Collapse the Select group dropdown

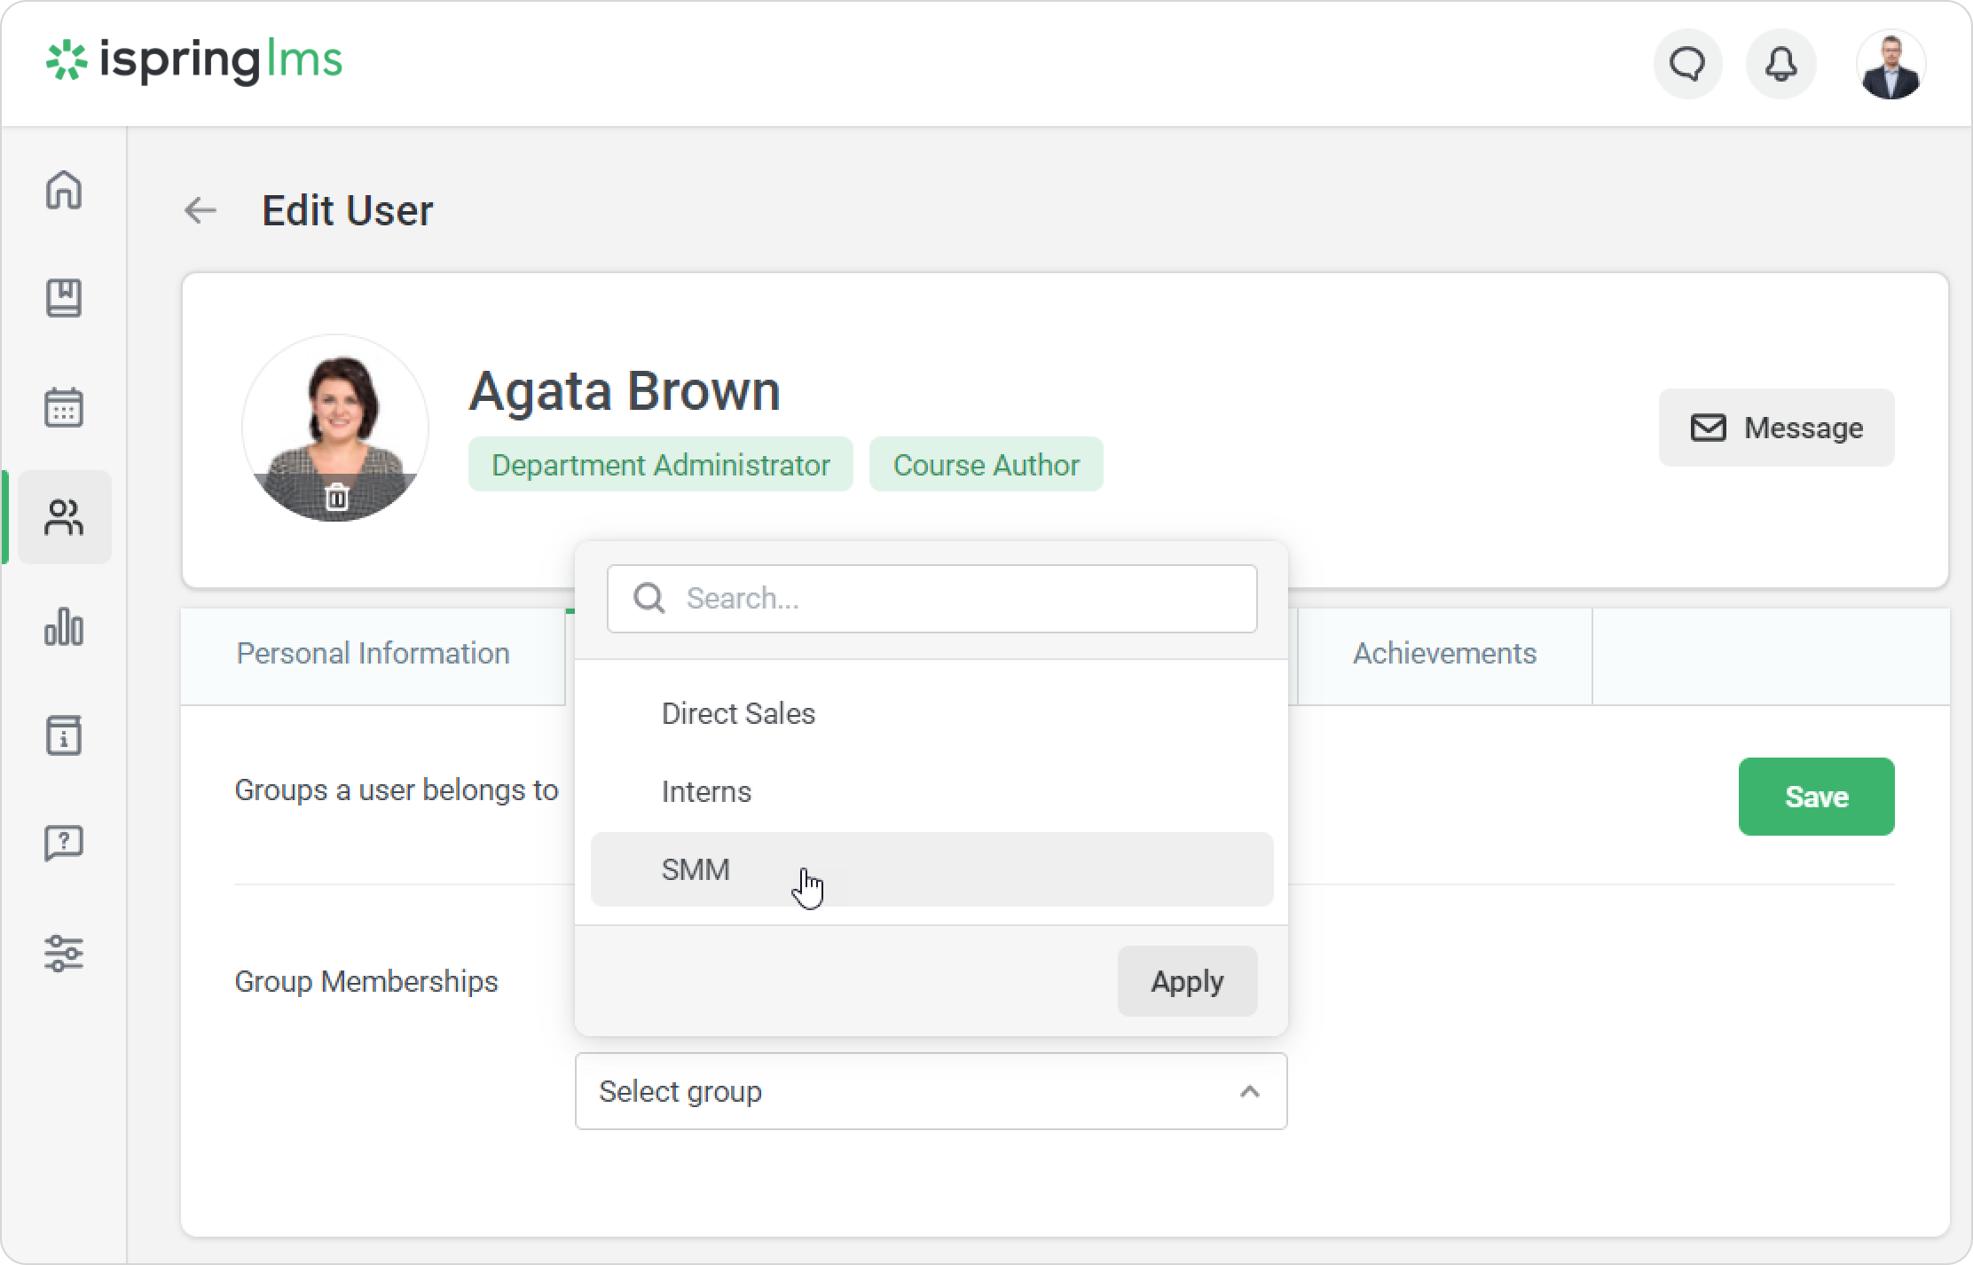click(x=1249, y=1091)
